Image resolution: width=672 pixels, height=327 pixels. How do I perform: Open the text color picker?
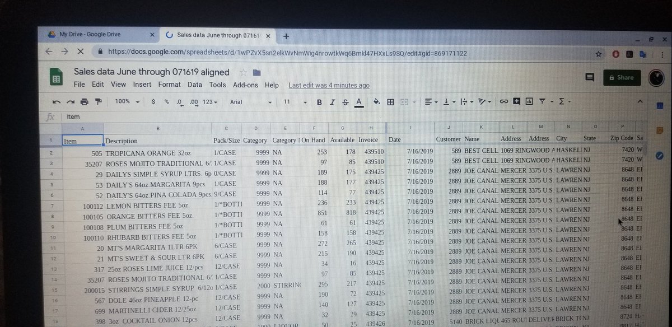pyautogui.click(x=359, y=102)
